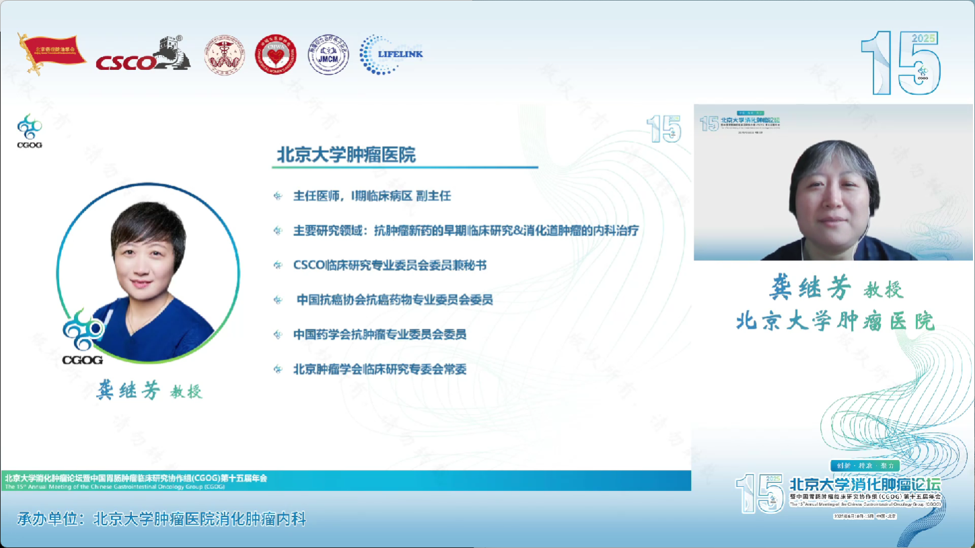
Task: Select the CSCO临床研究专业委员会 bullet line
Action: pos(390,266)
